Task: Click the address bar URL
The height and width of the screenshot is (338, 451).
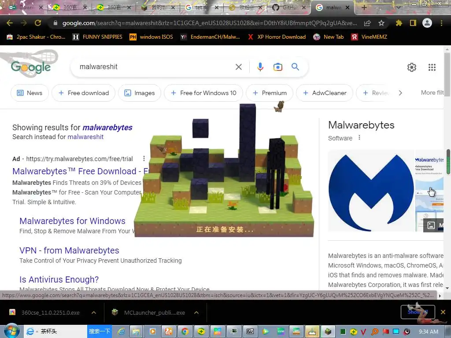Action: (x=209, y=23)
